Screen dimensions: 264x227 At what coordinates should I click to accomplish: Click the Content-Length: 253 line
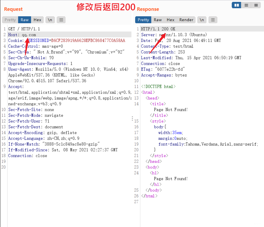[x=163, y=52]
